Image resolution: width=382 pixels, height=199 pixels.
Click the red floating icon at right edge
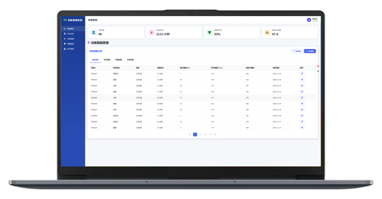click(318, 66)
